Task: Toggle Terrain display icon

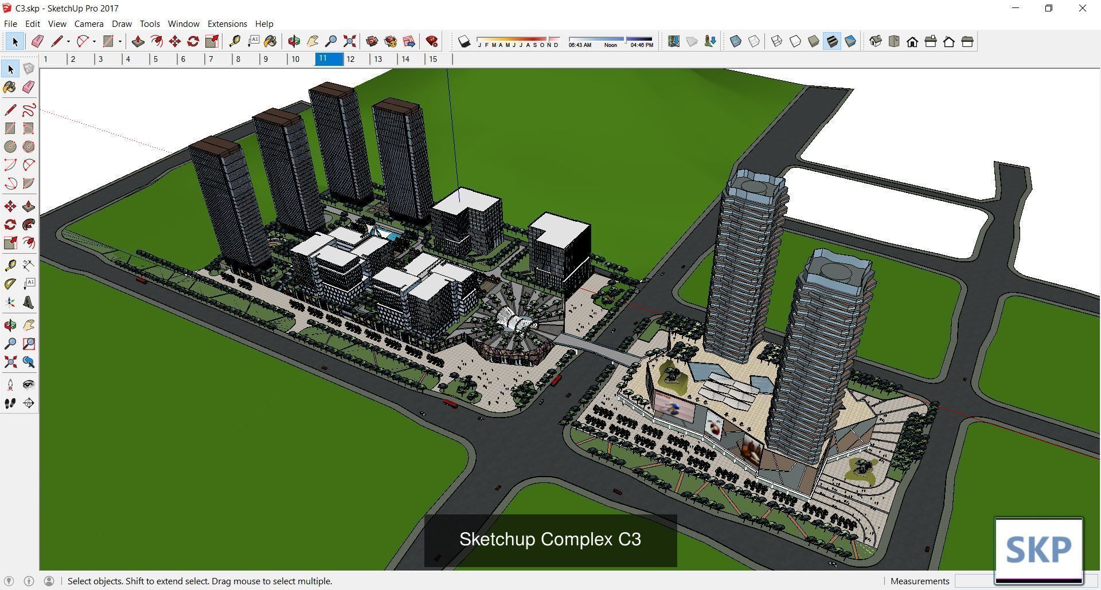Action: pos(692,41)
